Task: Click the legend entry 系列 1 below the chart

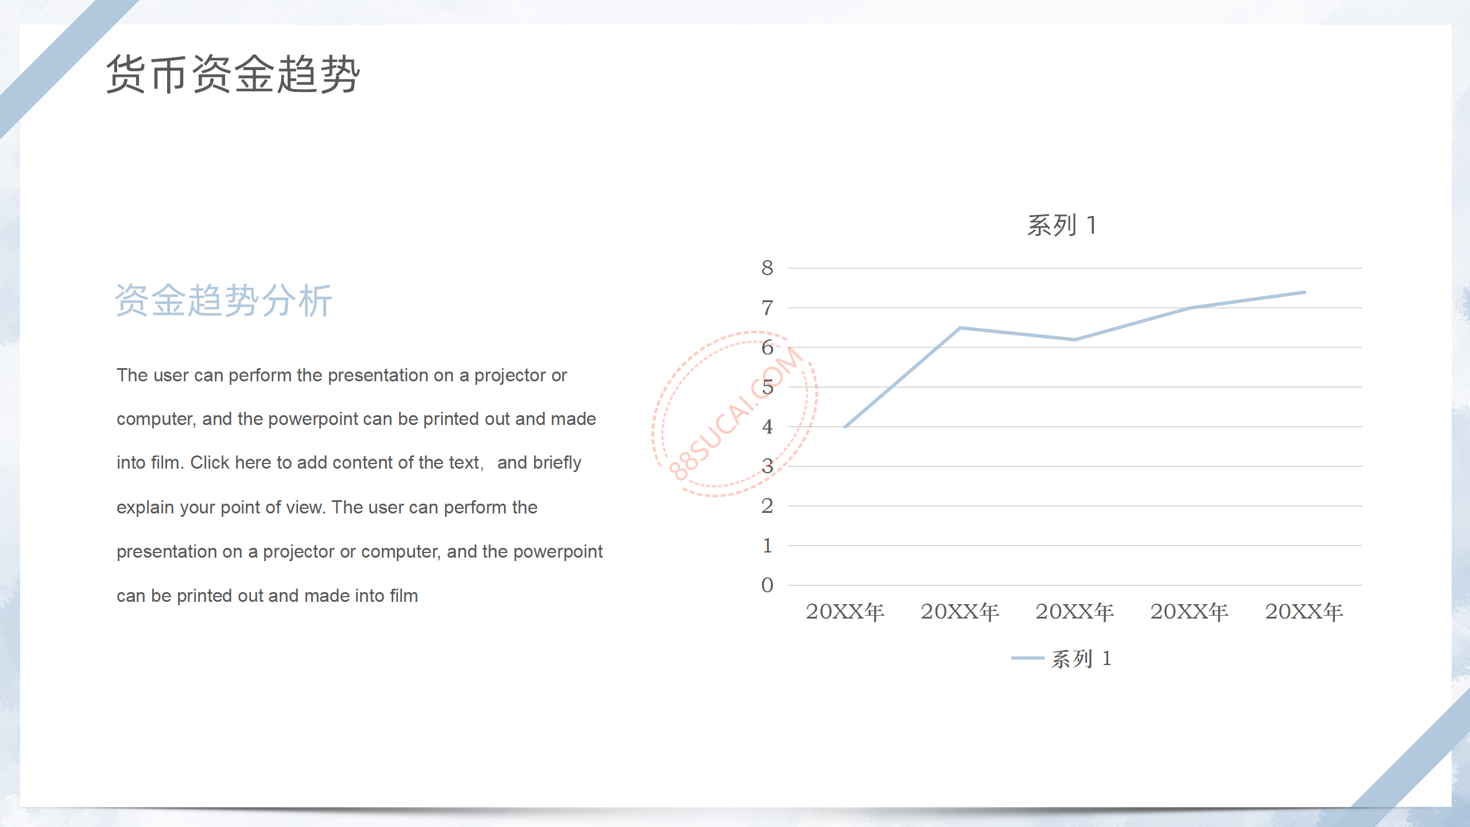Action: pyautogui.click(x=1062, y=658)
